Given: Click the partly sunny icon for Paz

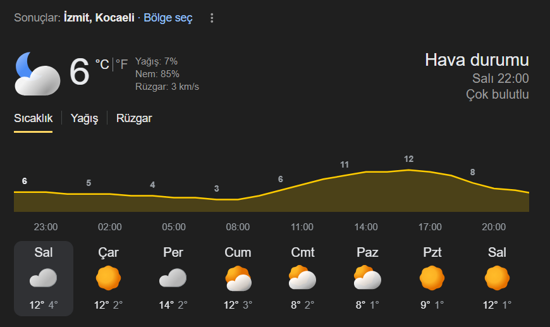Looking at the screenshot, I should 367,278.
